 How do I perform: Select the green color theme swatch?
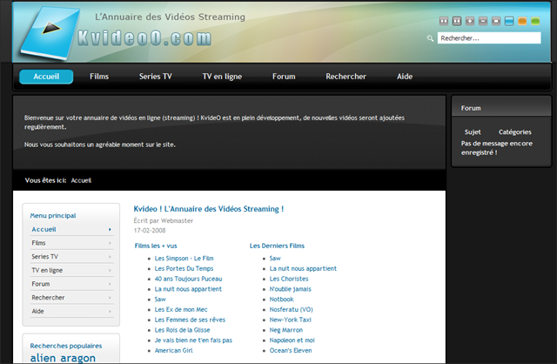(535, 21)
